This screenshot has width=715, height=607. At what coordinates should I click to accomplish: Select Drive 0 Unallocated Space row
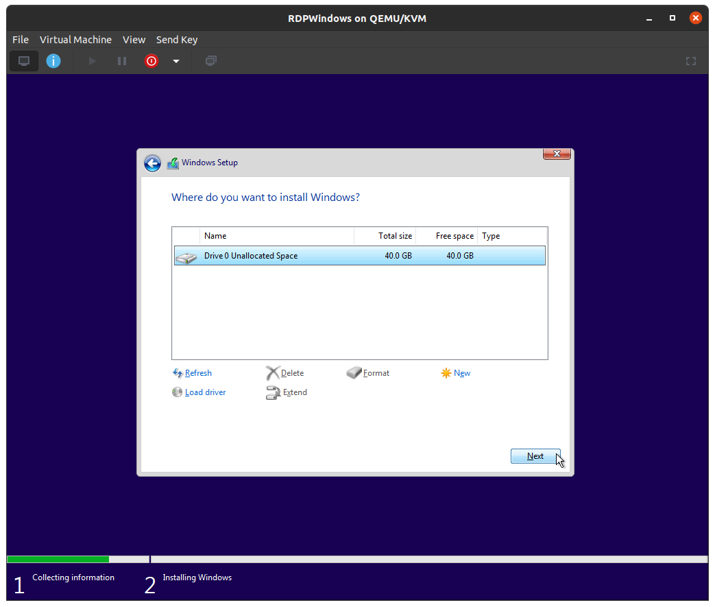[359, 256]
